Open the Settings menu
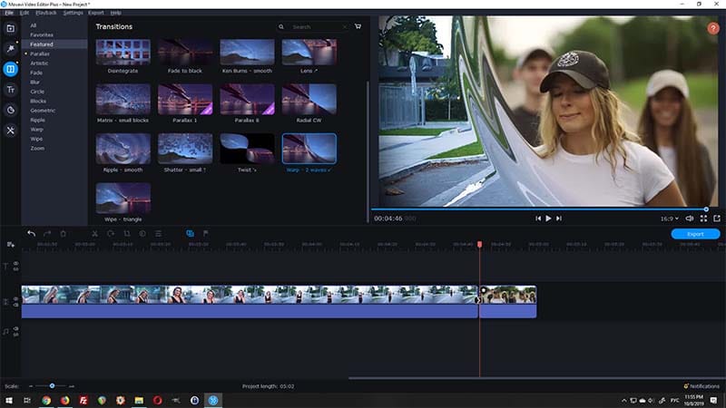The image size is (726, 408). 73,13
